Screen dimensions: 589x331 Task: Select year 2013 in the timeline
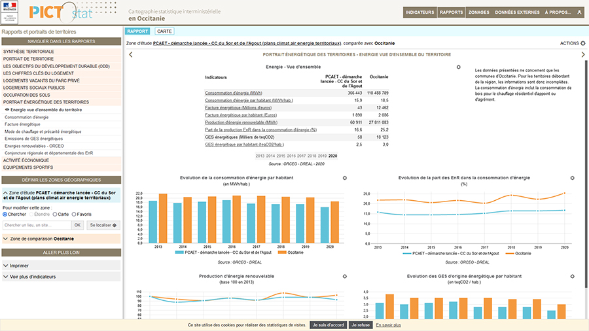click(260, 156)
